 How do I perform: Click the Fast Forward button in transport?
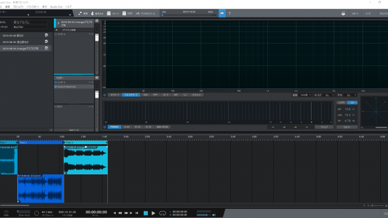[126, 213]
